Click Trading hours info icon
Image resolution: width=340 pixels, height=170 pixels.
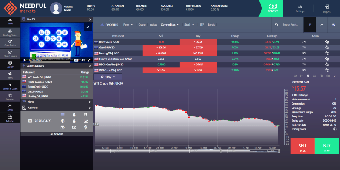click(334, 129)
